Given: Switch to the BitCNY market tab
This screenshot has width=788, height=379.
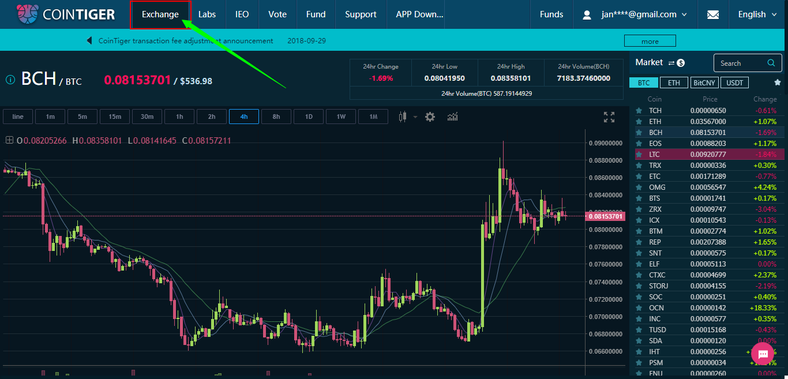Looking at the screenshot, I should (x=704, y=82).
